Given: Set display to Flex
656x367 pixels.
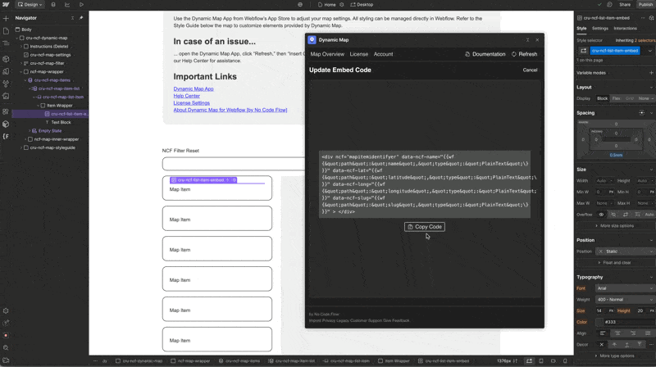Looking at the screenshot, I should coord(616,98).
